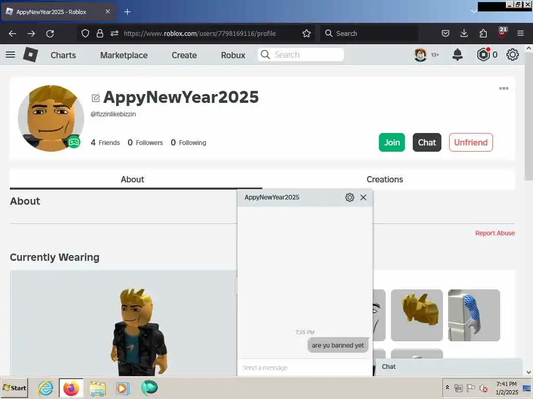533x399 pixels.
Task: Open Charts in the Roblox navbar
Action: (x=63, y=55)
